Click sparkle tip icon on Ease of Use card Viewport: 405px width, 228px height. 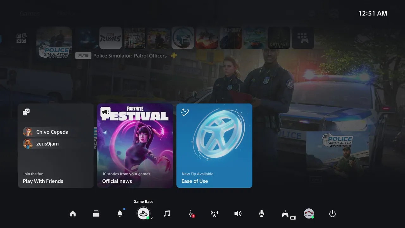185,112
